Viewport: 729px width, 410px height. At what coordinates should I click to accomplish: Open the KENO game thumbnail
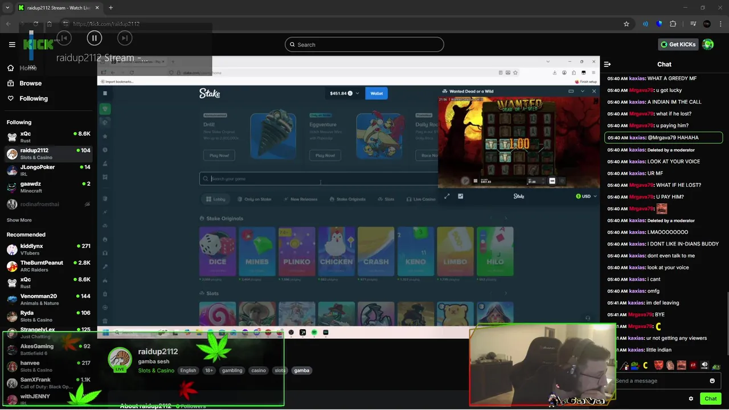point(416,251)
